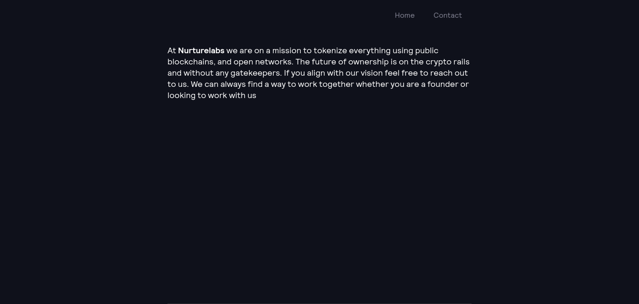This screenshot has width=639, height=304.
Task: Click the word "public" ending the first line
Action: pos(427,51)
